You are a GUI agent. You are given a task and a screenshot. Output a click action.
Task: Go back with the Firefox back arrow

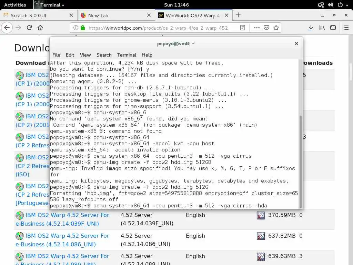pyautogui.click(x=7, y=28)
